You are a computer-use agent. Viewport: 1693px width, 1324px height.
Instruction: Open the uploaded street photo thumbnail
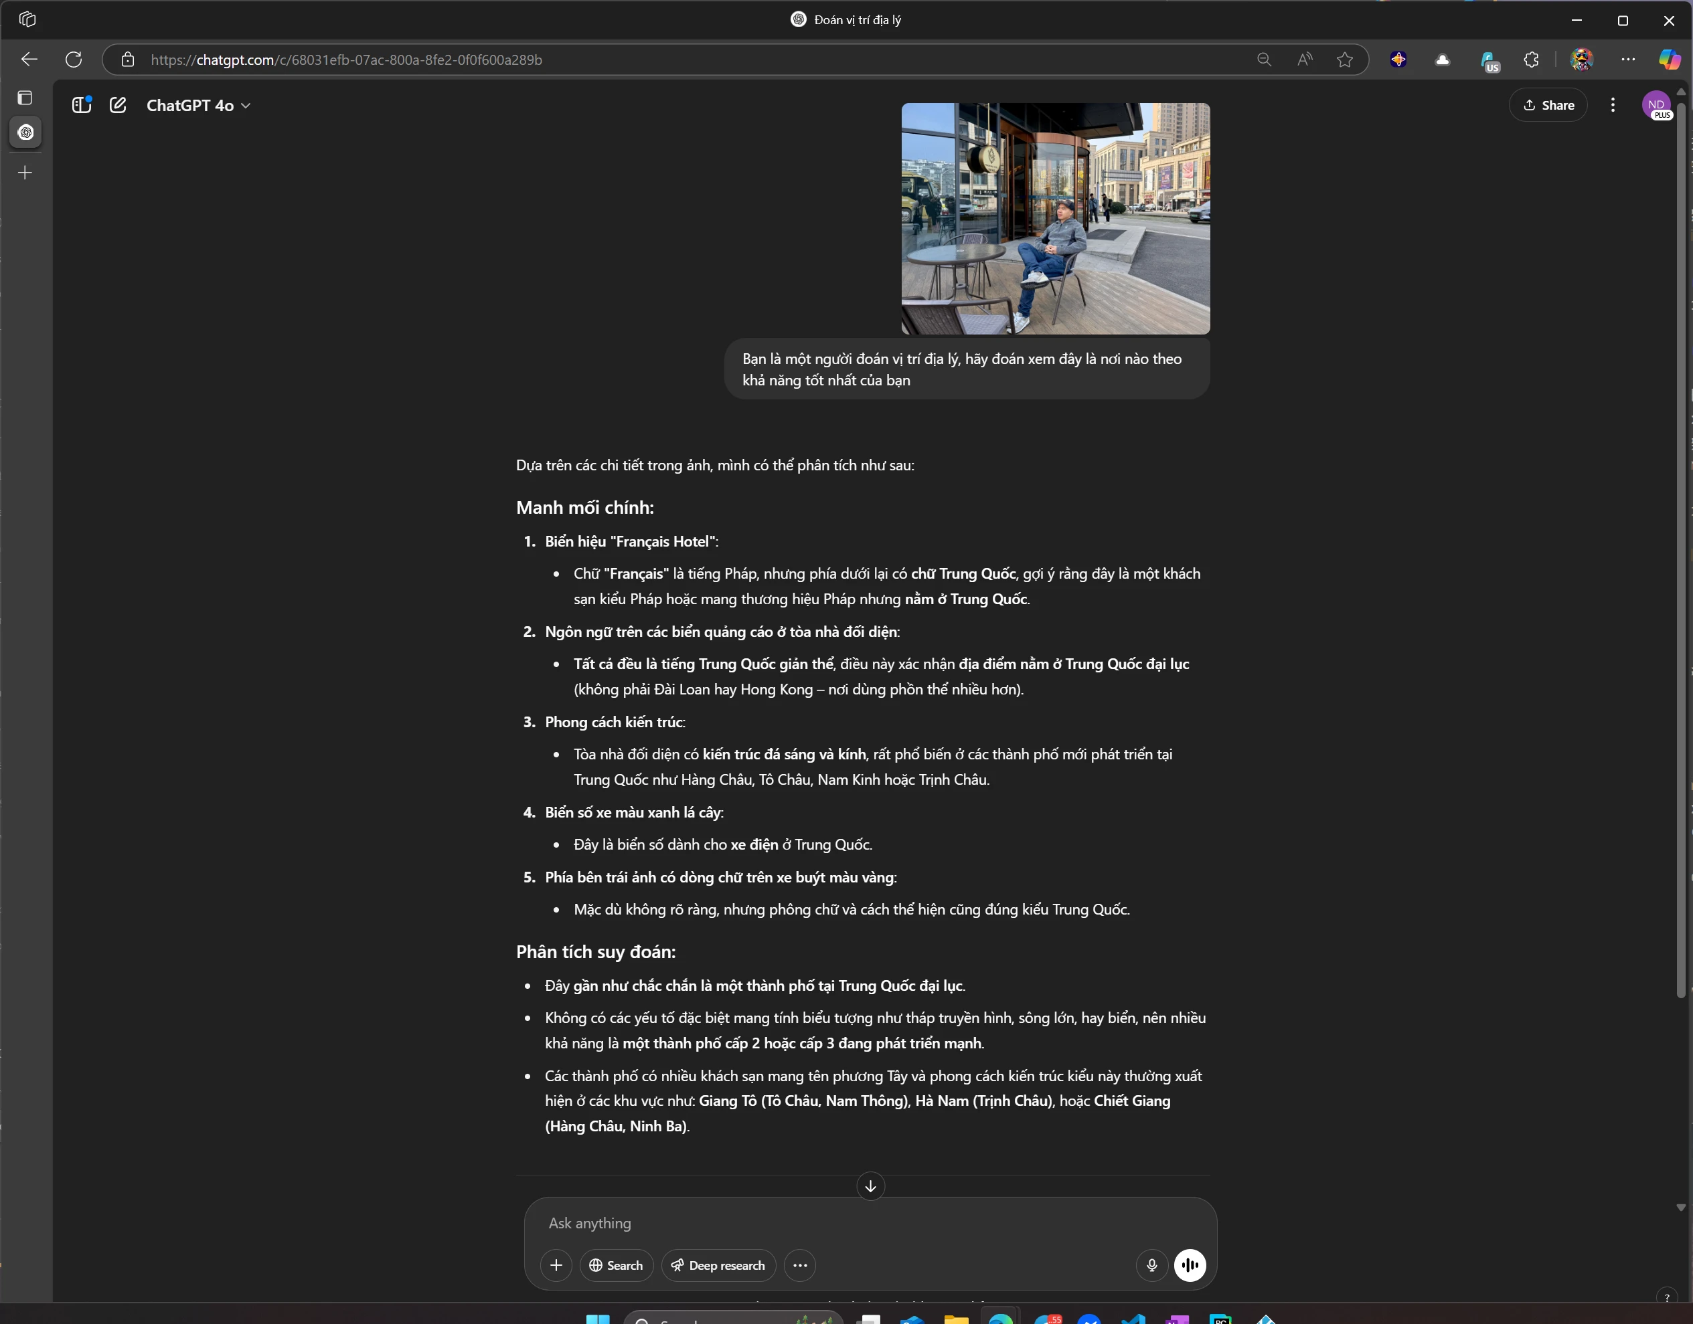click(1055, 219)
